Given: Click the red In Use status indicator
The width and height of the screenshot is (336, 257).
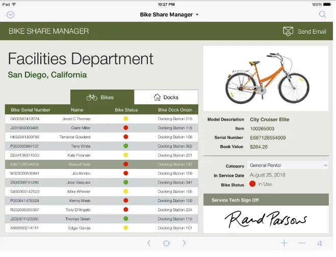Looking at the screenshot, I should (252, 184).
